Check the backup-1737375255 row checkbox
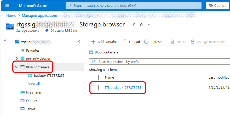The height and width of the screenshot is (115, 230). (96, 88)
